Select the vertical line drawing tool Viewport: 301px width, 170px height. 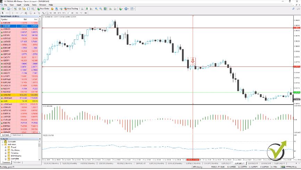pyautogui.click(x=12, y=13)
